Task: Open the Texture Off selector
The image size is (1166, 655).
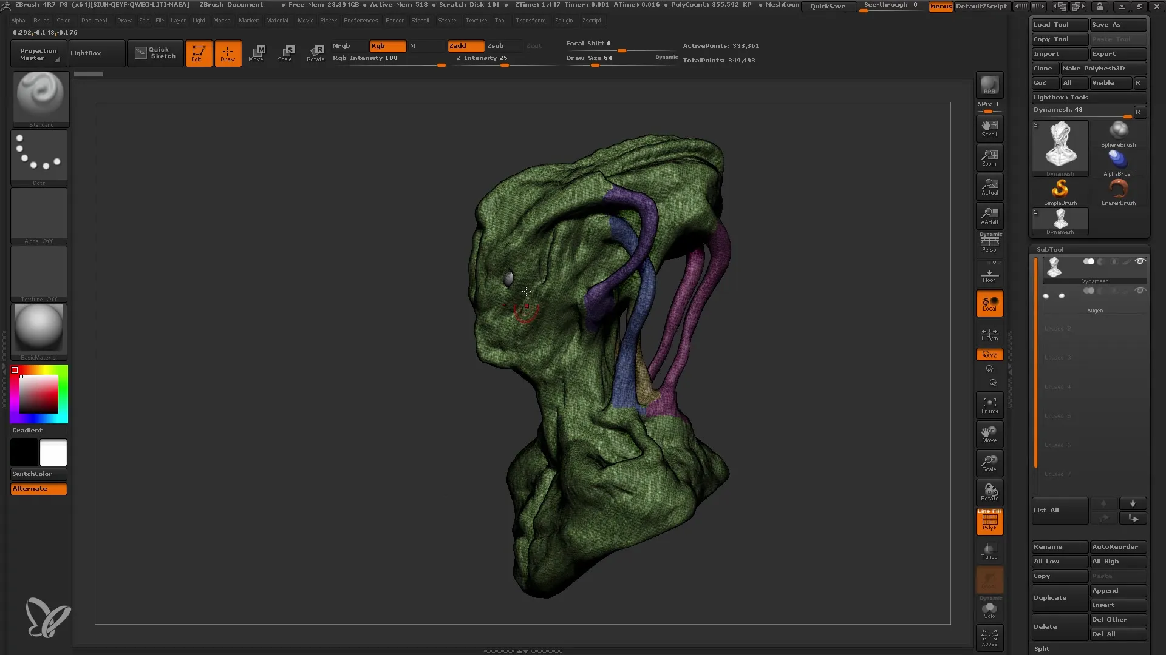Action: pyautogui.click(x=39, y=274)
